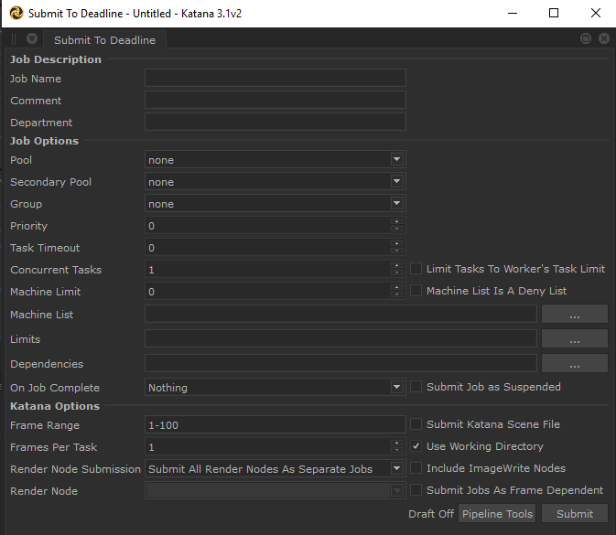Click the Pipeline Tools button
The height and width of the screenshot is (535, 616).
point(497,514)
